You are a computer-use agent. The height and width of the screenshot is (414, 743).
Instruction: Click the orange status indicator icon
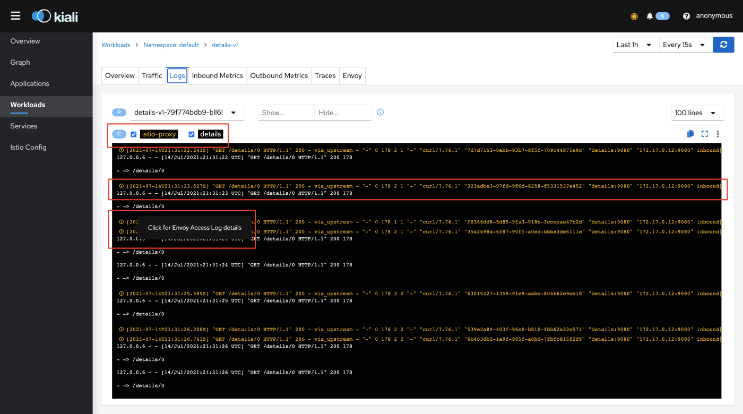click(634, 16)
